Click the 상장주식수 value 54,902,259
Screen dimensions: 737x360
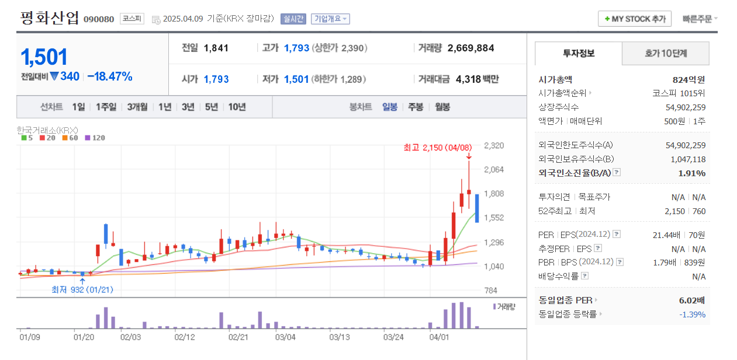tap(686, 107)
